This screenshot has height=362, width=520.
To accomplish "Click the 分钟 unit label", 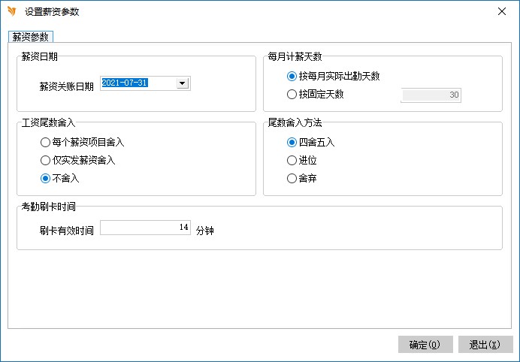I will (205, 231).
